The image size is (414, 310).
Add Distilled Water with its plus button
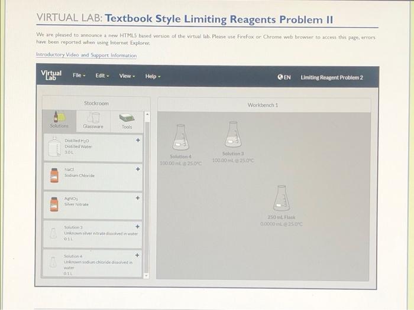click(138, 141)
